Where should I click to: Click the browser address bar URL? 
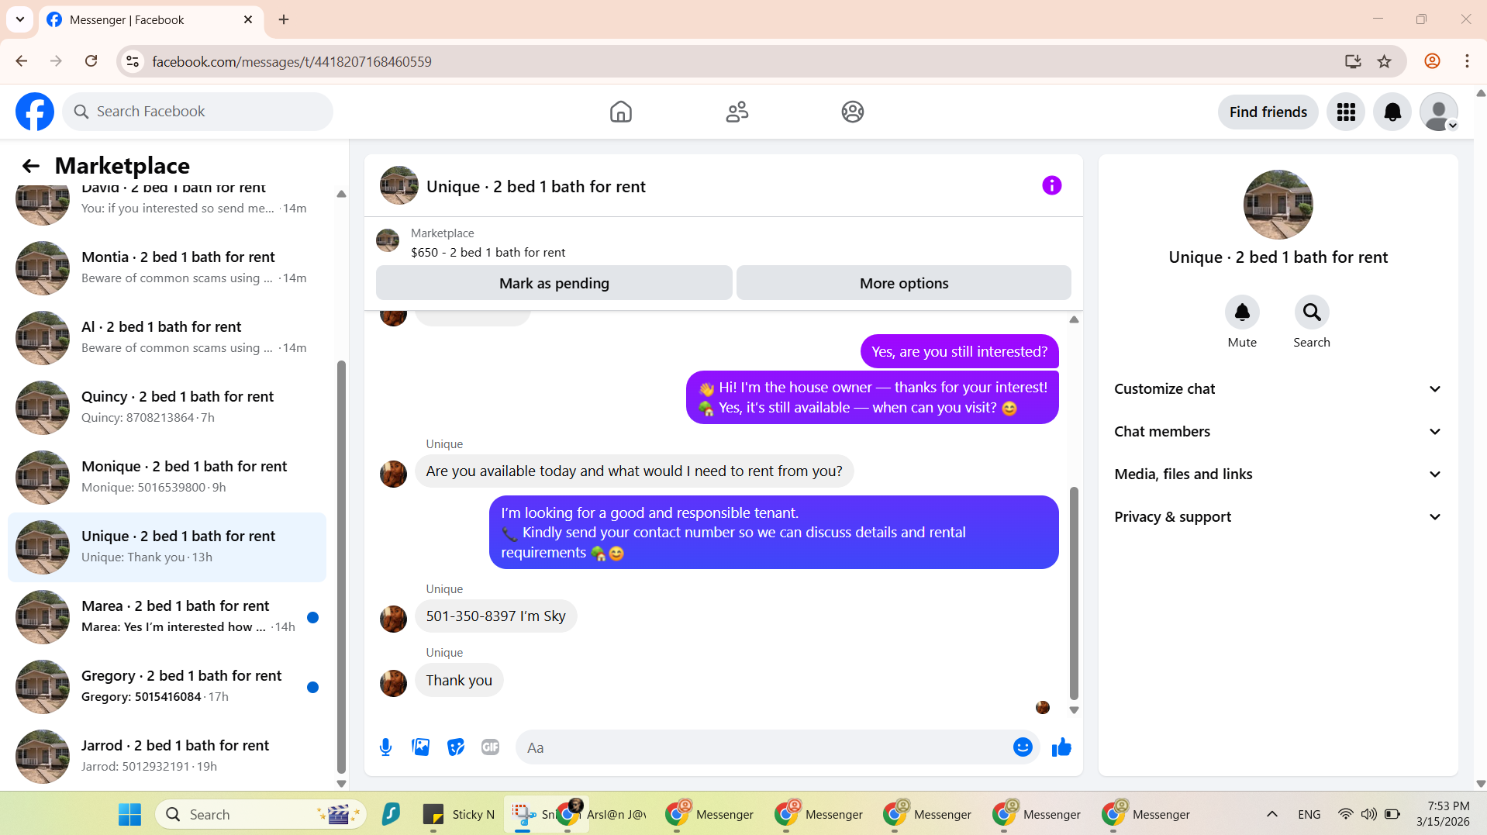click(292, 61)
